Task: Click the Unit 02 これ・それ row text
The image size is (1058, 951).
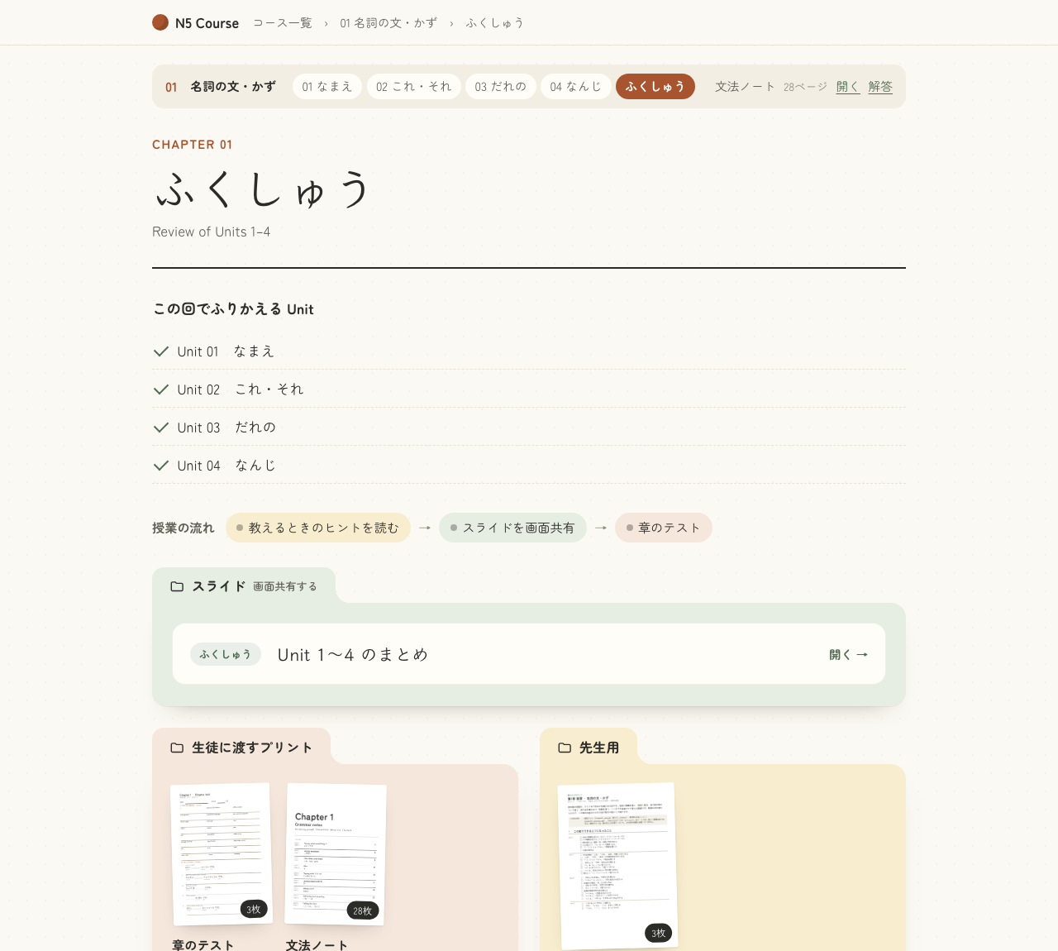Action: (x=241, y=389)
